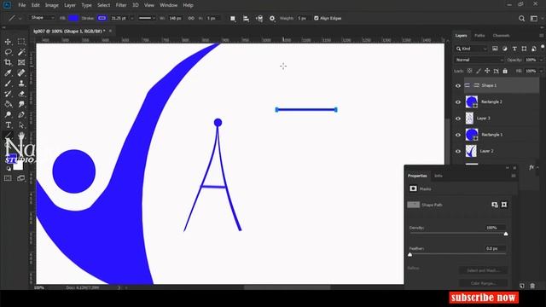Image resolution: width=546 pixels, height=307 pixels.
Task: Select the Pen tool
Action: coord(21,114)
